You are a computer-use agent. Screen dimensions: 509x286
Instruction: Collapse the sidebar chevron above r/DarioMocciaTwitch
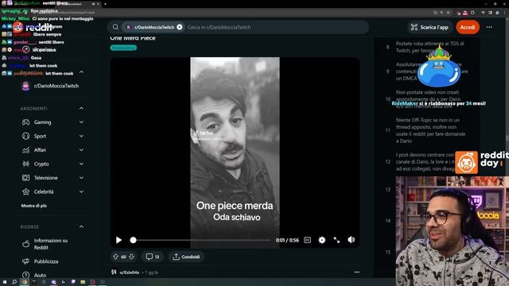[81, 72]
